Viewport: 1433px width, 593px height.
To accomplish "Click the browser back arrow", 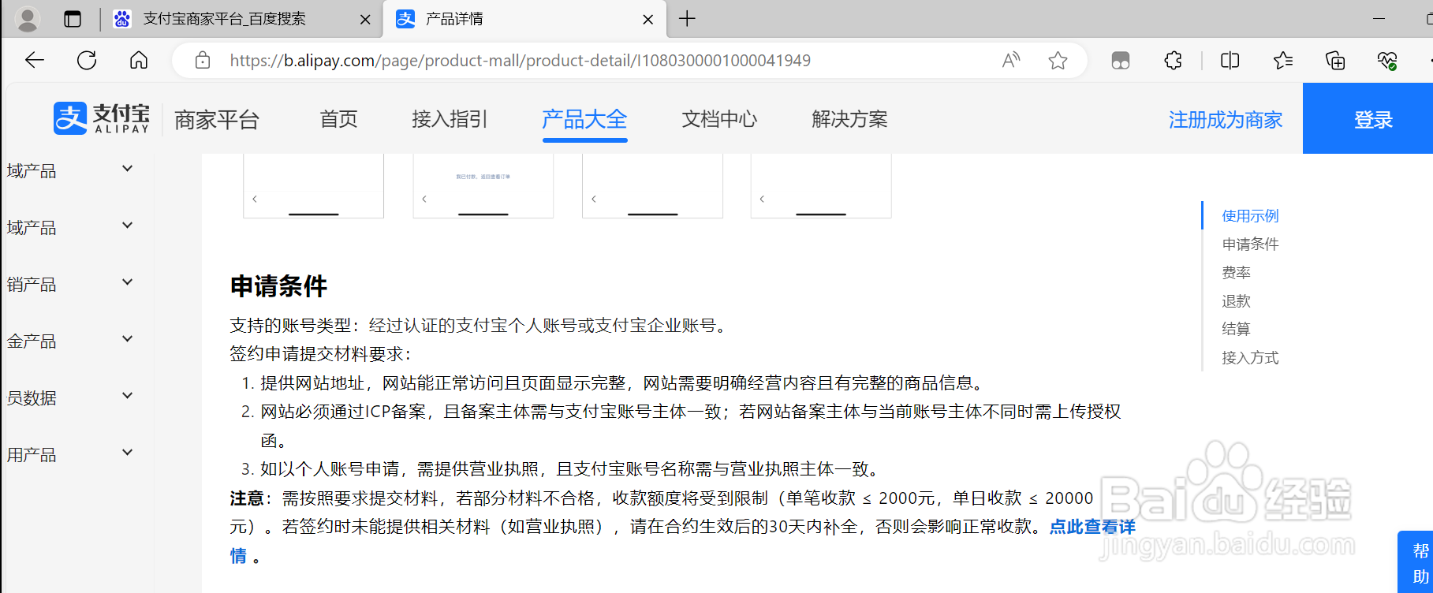I will point(35,61).
